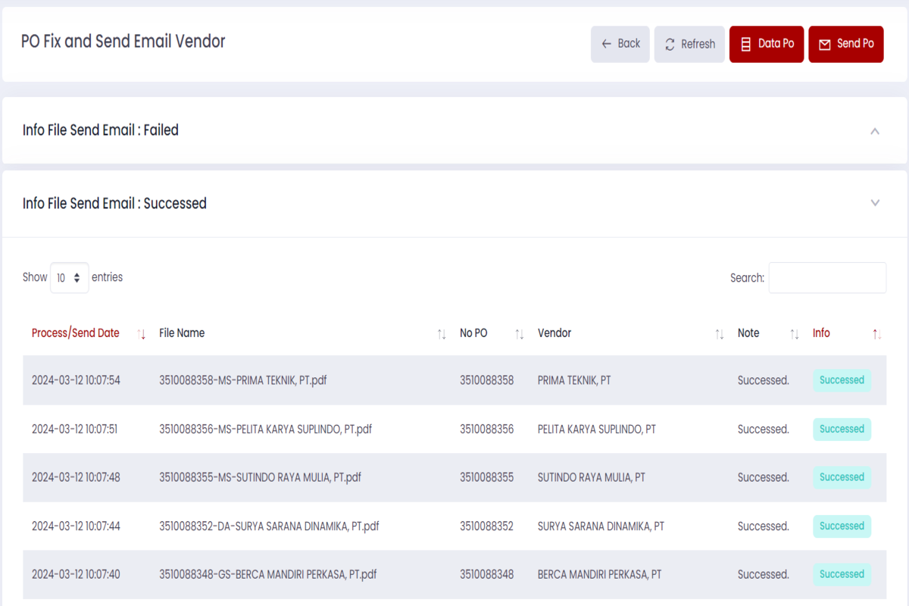Click PO number 3510088355
The image size is (909, 606).
pyautogui.click(x=486, y=477)
